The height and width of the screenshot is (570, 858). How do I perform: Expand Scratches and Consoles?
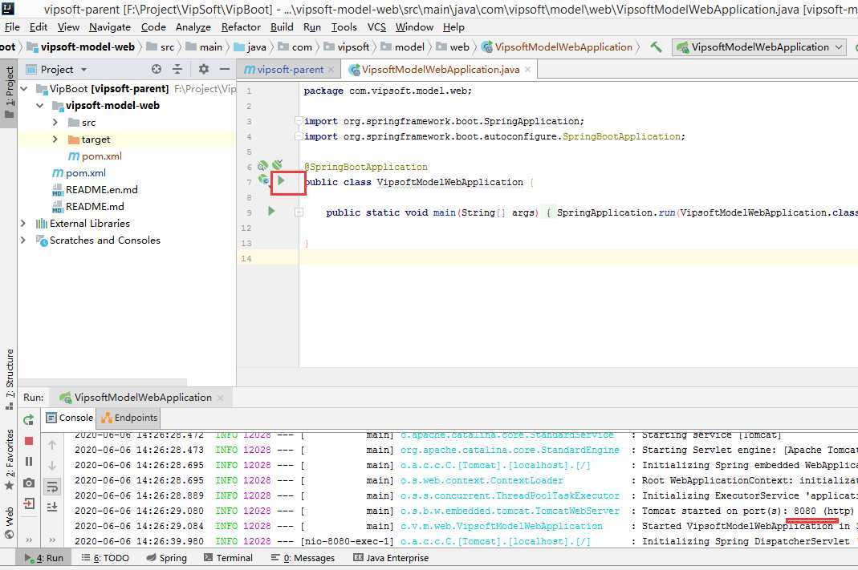pyautogui.click(x=23, y=240)
